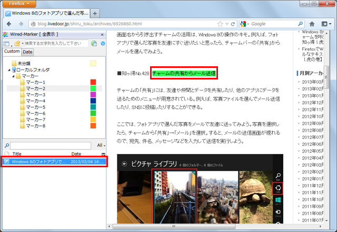
Task: Click the bright green swatch of マーカー-2
Action: point(93,88)
